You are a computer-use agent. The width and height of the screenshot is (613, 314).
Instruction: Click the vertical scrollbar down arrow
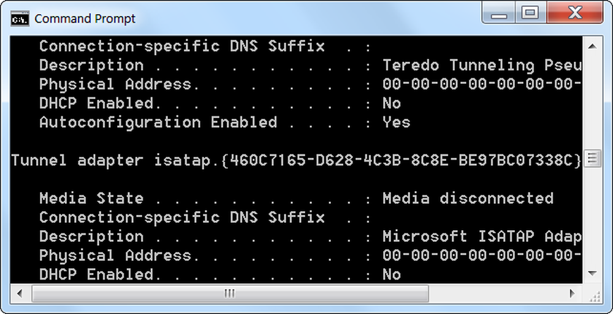tap(592, 273)
